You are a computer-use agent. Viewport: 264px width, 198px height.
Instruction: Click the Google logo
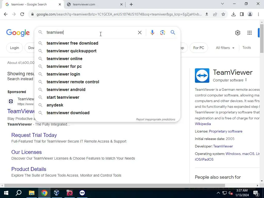pyautogui.click(x=18, y=33)
